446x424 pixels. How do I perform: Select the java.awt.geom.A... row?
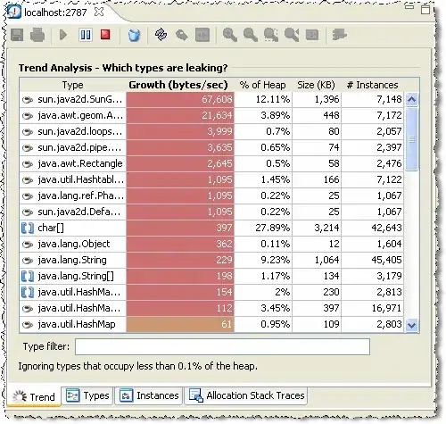[211, 115]
